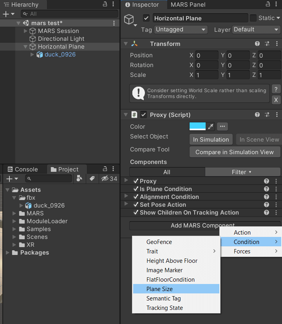Open the Filter dropdown under Components
The width and height of the screenshot is (282, 324).
[x=242, y=172]
